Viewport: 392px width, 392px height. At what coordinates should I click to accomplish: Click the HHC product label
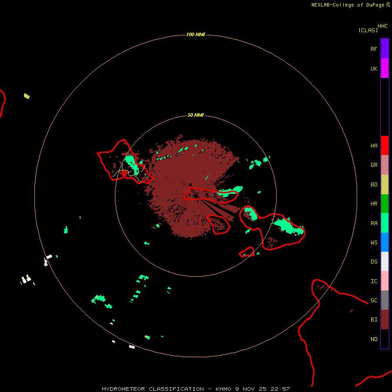click(x=382, y=26)
